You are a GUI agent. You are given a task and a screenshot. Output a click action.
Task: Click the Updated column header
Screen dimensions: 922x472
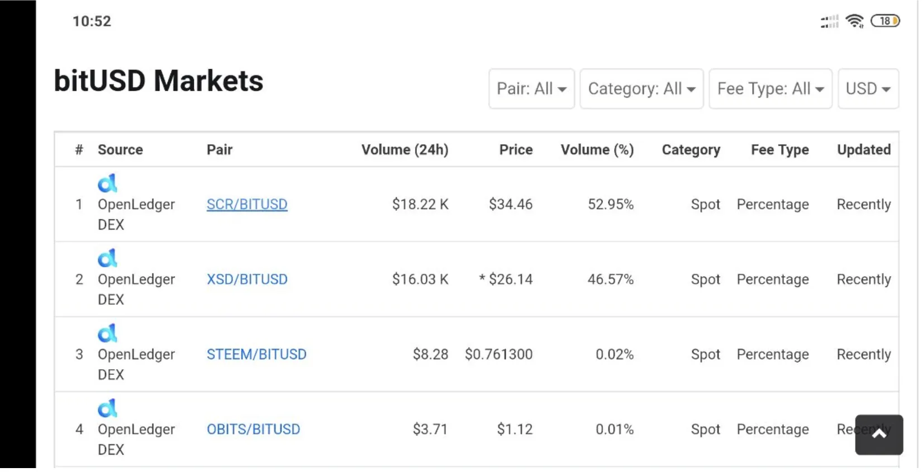point(863,149)
